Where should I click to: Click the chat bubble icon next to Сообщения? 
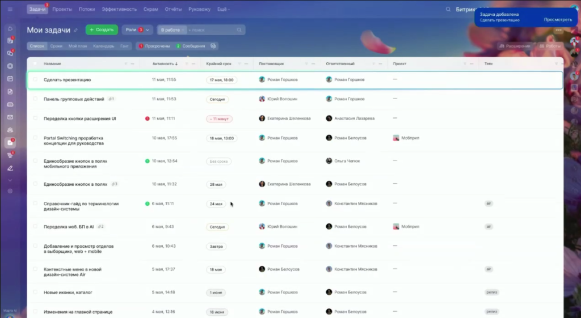click(213, 46)
